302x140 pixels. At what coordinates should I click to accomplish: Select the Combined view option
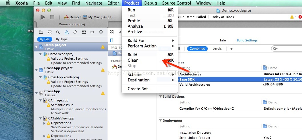pyautogui.click(x=197, y=49)
